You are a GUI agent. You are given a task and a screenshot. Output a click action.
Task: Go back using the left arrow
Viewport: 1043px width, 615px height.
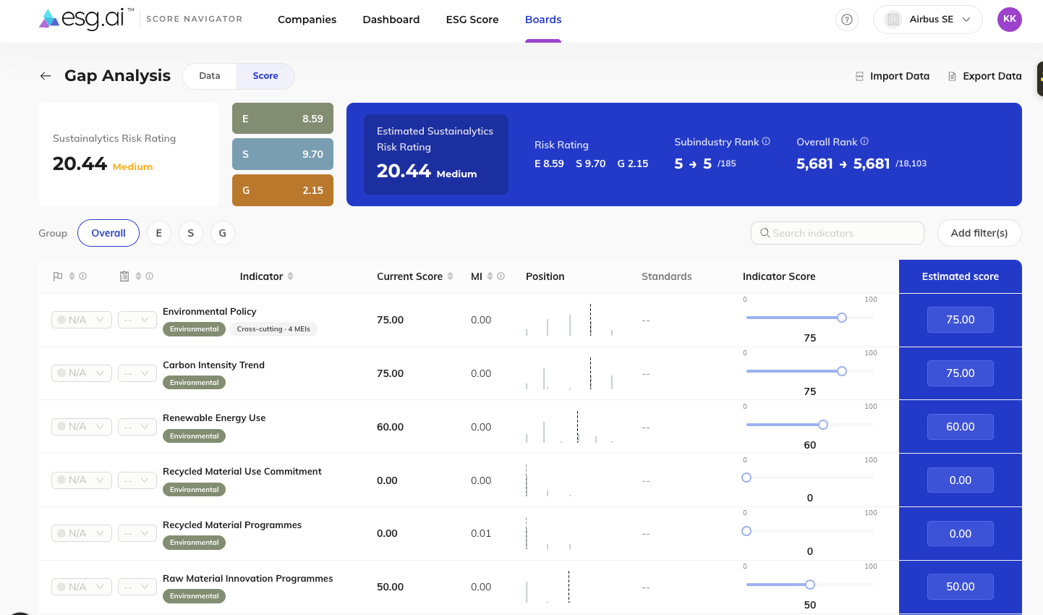(x=46, y=76)
